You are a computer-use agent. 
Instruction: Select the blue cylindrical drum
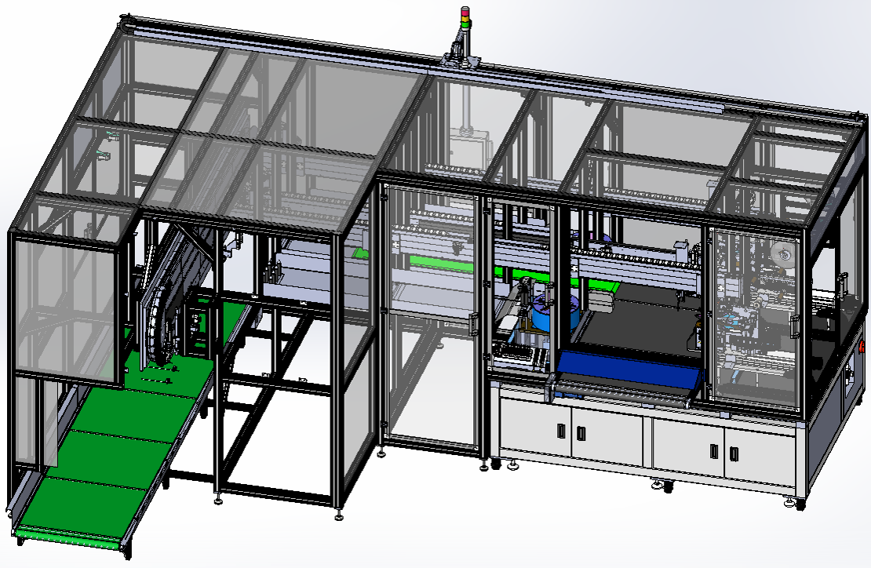(553, 314)
